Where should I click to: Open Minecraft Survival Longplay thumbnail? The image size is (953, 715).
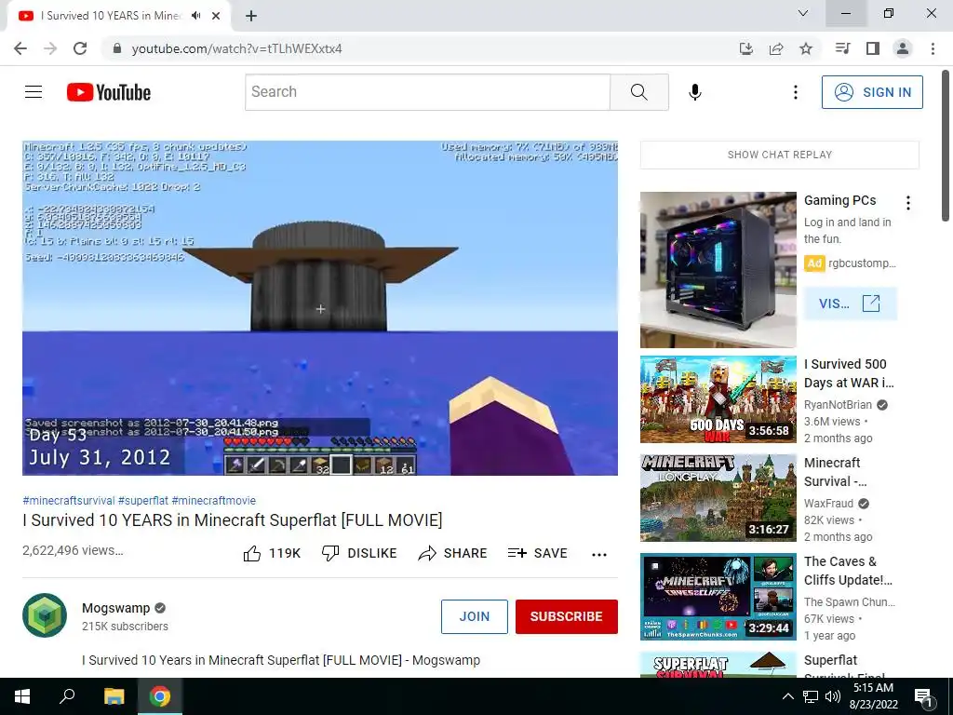tap(718, 498)
